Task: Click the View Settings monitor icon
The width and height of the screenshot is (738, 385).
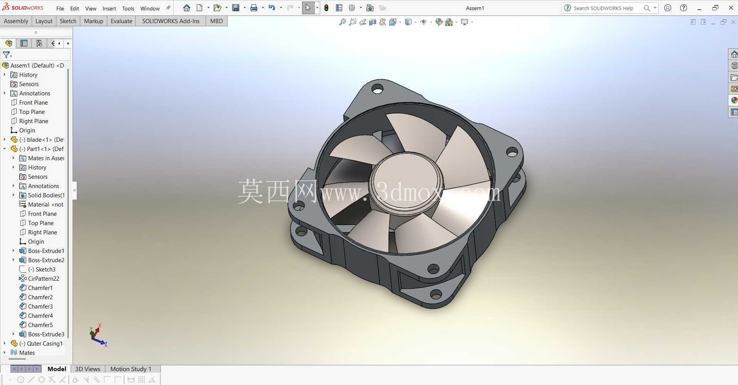Action: (x=464, y=22)
